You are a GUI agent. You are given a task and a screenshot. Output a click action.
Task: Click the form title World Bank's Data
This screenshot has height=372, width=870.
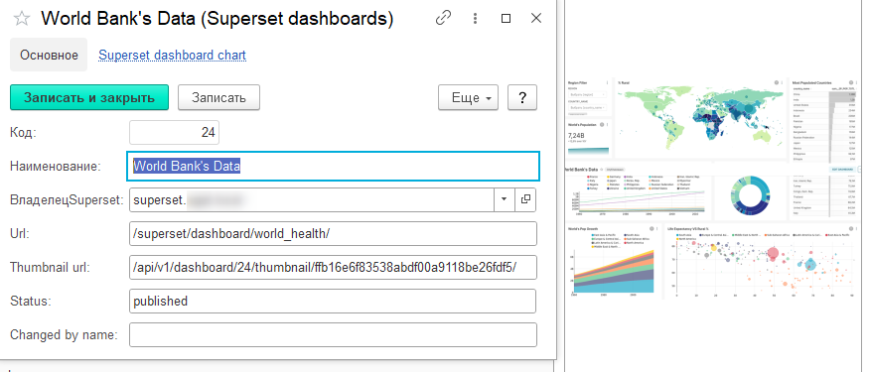tap(217, 19)
